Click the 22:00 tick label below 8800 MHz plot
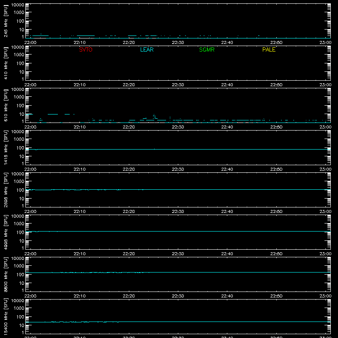The width and height of the screenshot is (338, 338). coord(30,296)
